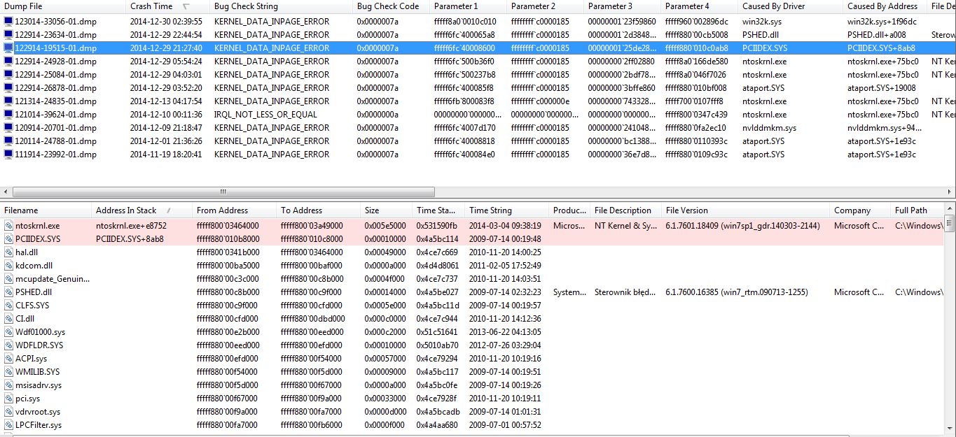This screenshot has width=956, height=437.
Task: Sort dumps by Parameter 4 column
Action: coord(699,6)
